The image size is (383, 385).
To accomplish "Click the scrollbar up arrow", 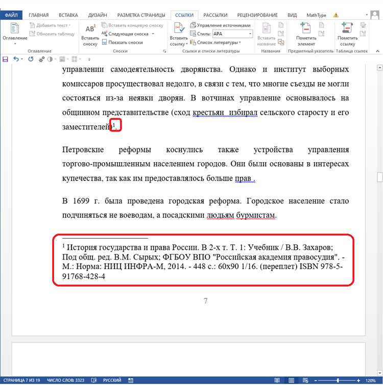I will click(380, 67).
